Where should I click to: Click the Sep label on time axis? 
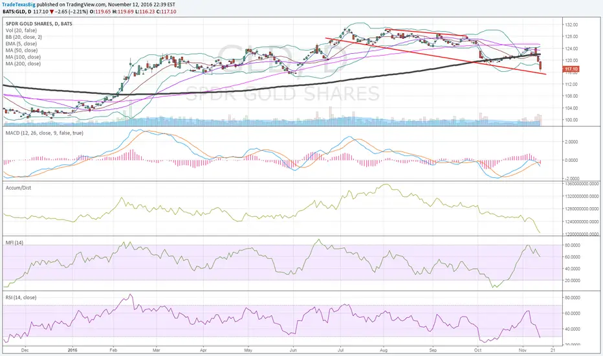433,350
